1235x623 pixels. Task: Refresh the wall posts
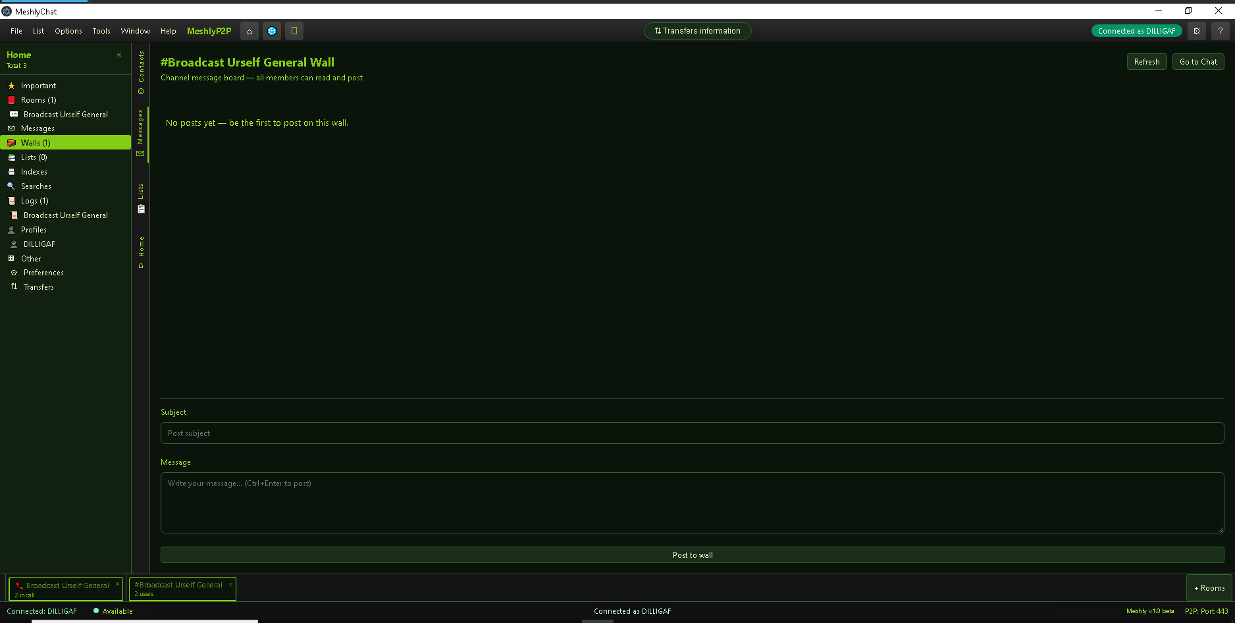(x=1147, y=62)
